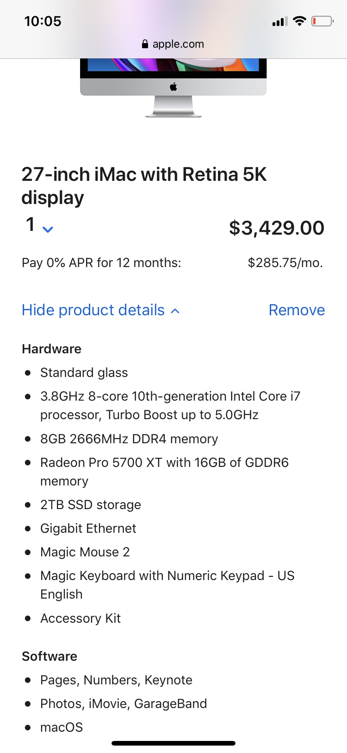Select the $3,429.00 price
347x753 pixels.
click(x=277, y=228)
